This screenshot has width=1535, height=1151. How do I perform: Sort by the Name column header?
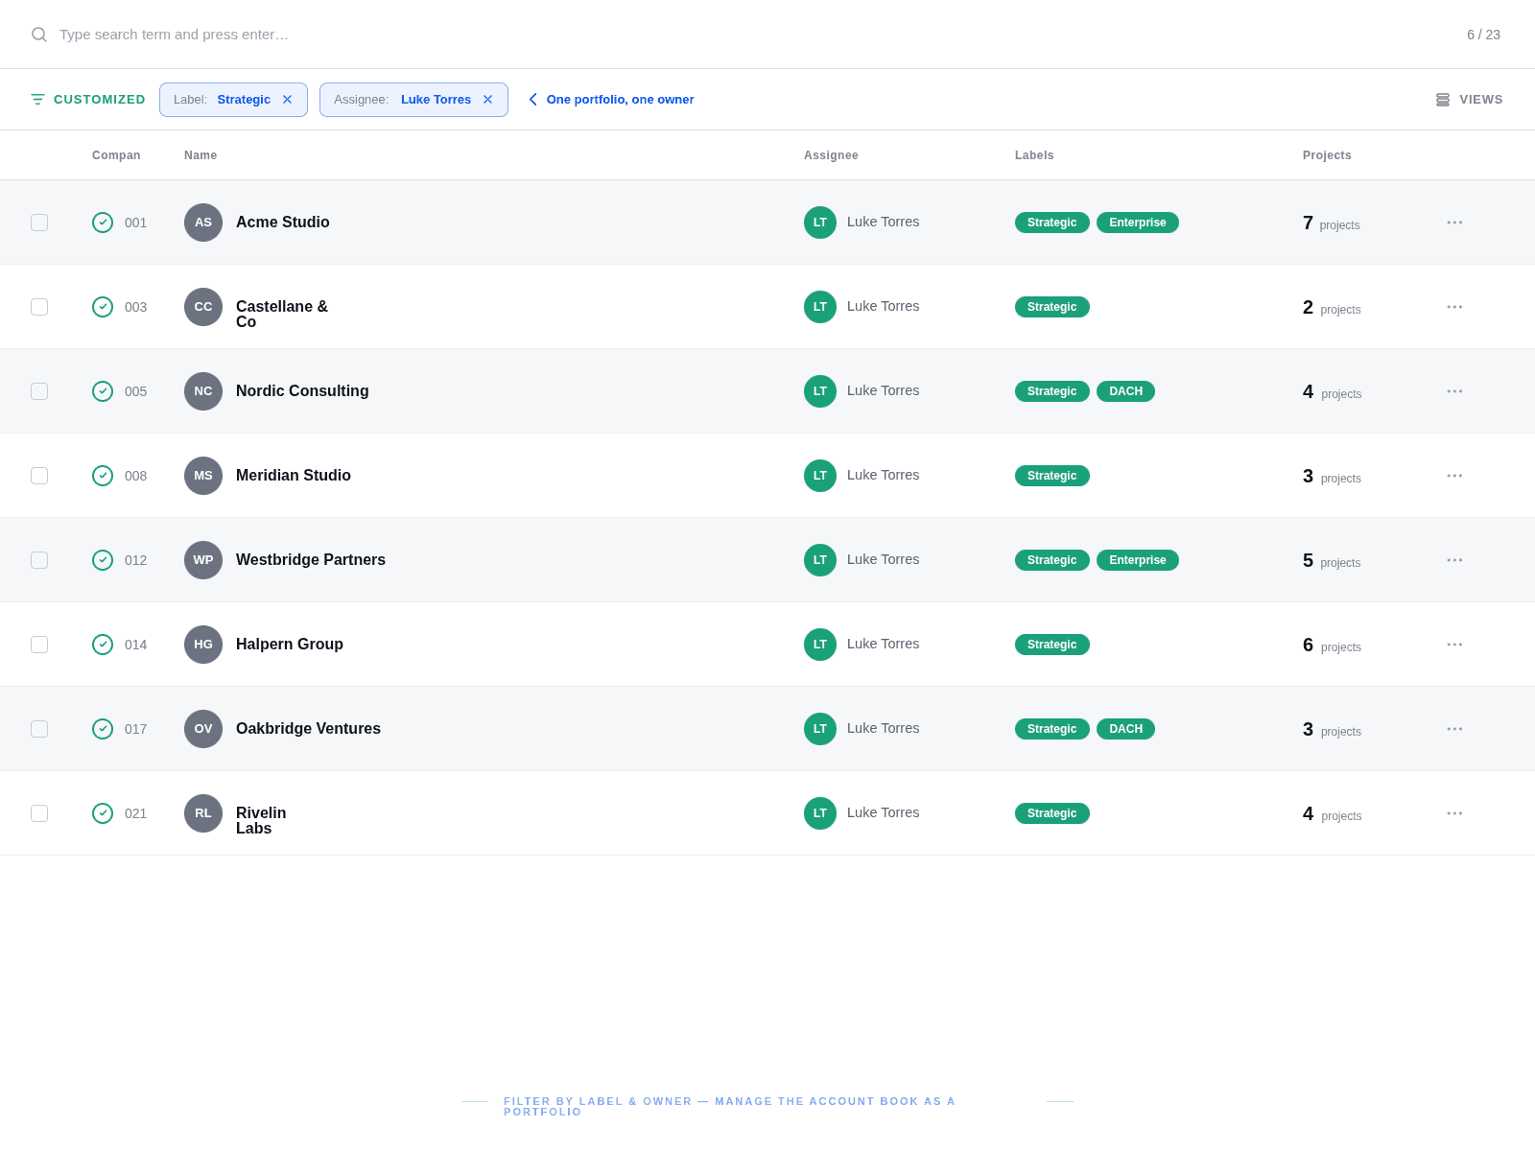click(x=201, y=155)
